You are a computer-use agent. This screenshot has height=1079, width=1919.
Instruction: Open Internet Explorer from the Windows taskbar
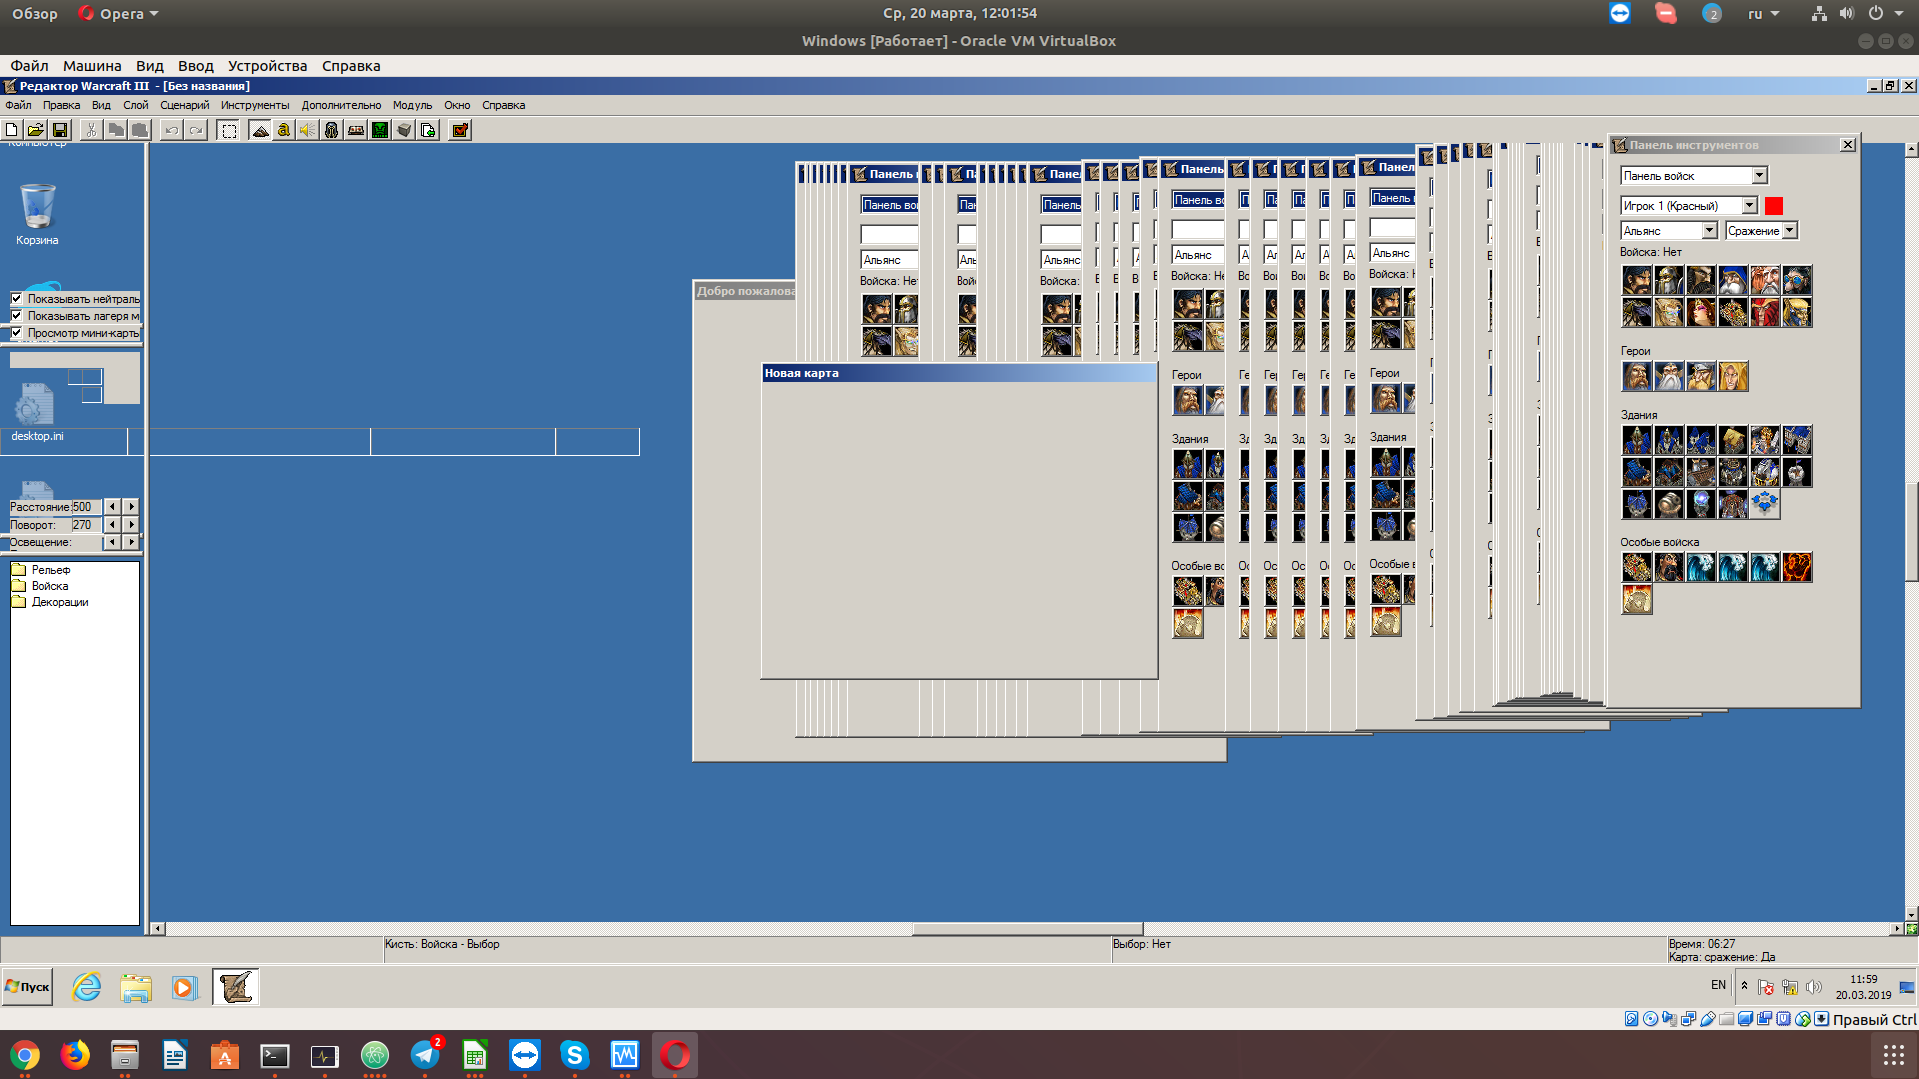[87, 987]
